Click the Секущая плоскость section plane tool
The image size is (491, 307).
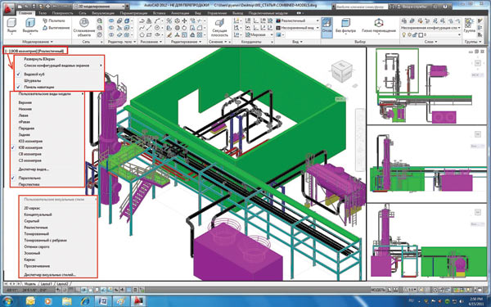219,27
